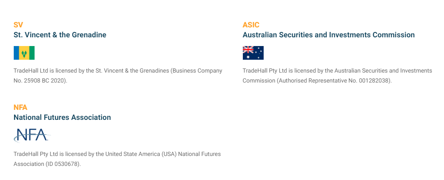
Task: Click the word Grenadines in the SV paragraph
Action: click(155, 71)
